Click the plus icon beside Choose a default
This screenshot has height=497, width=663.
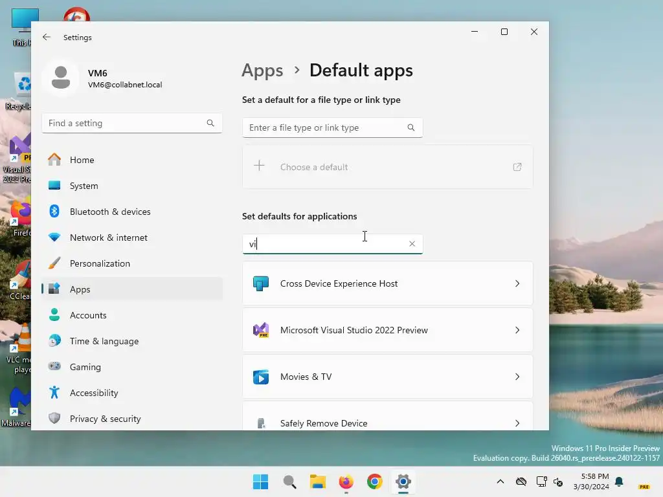pyautogui.click(x=259, y=166)
